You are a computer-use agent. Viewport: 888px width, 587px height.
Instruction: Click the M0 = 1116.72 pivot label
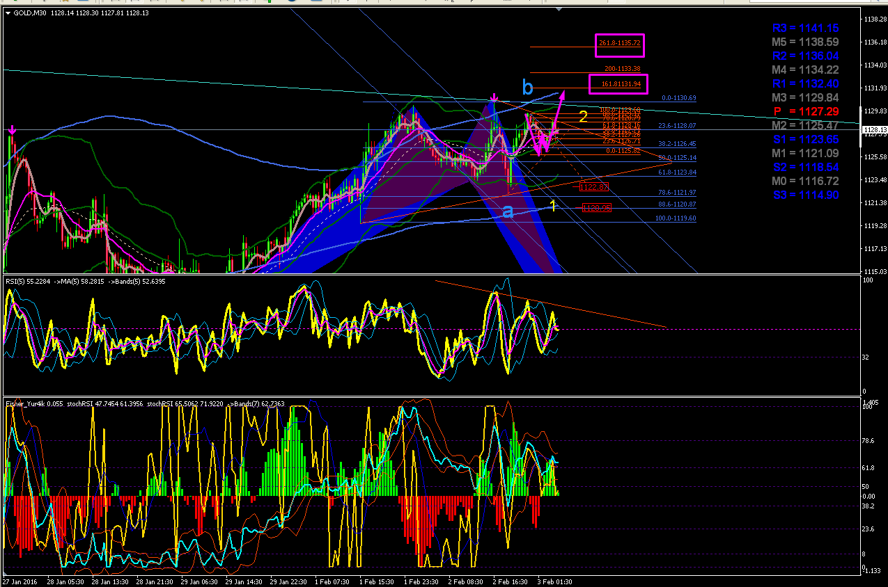(805, 181)
